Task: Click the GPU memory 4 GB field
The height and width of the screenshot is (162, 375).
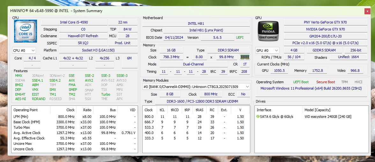Action: tap(294, 50)
